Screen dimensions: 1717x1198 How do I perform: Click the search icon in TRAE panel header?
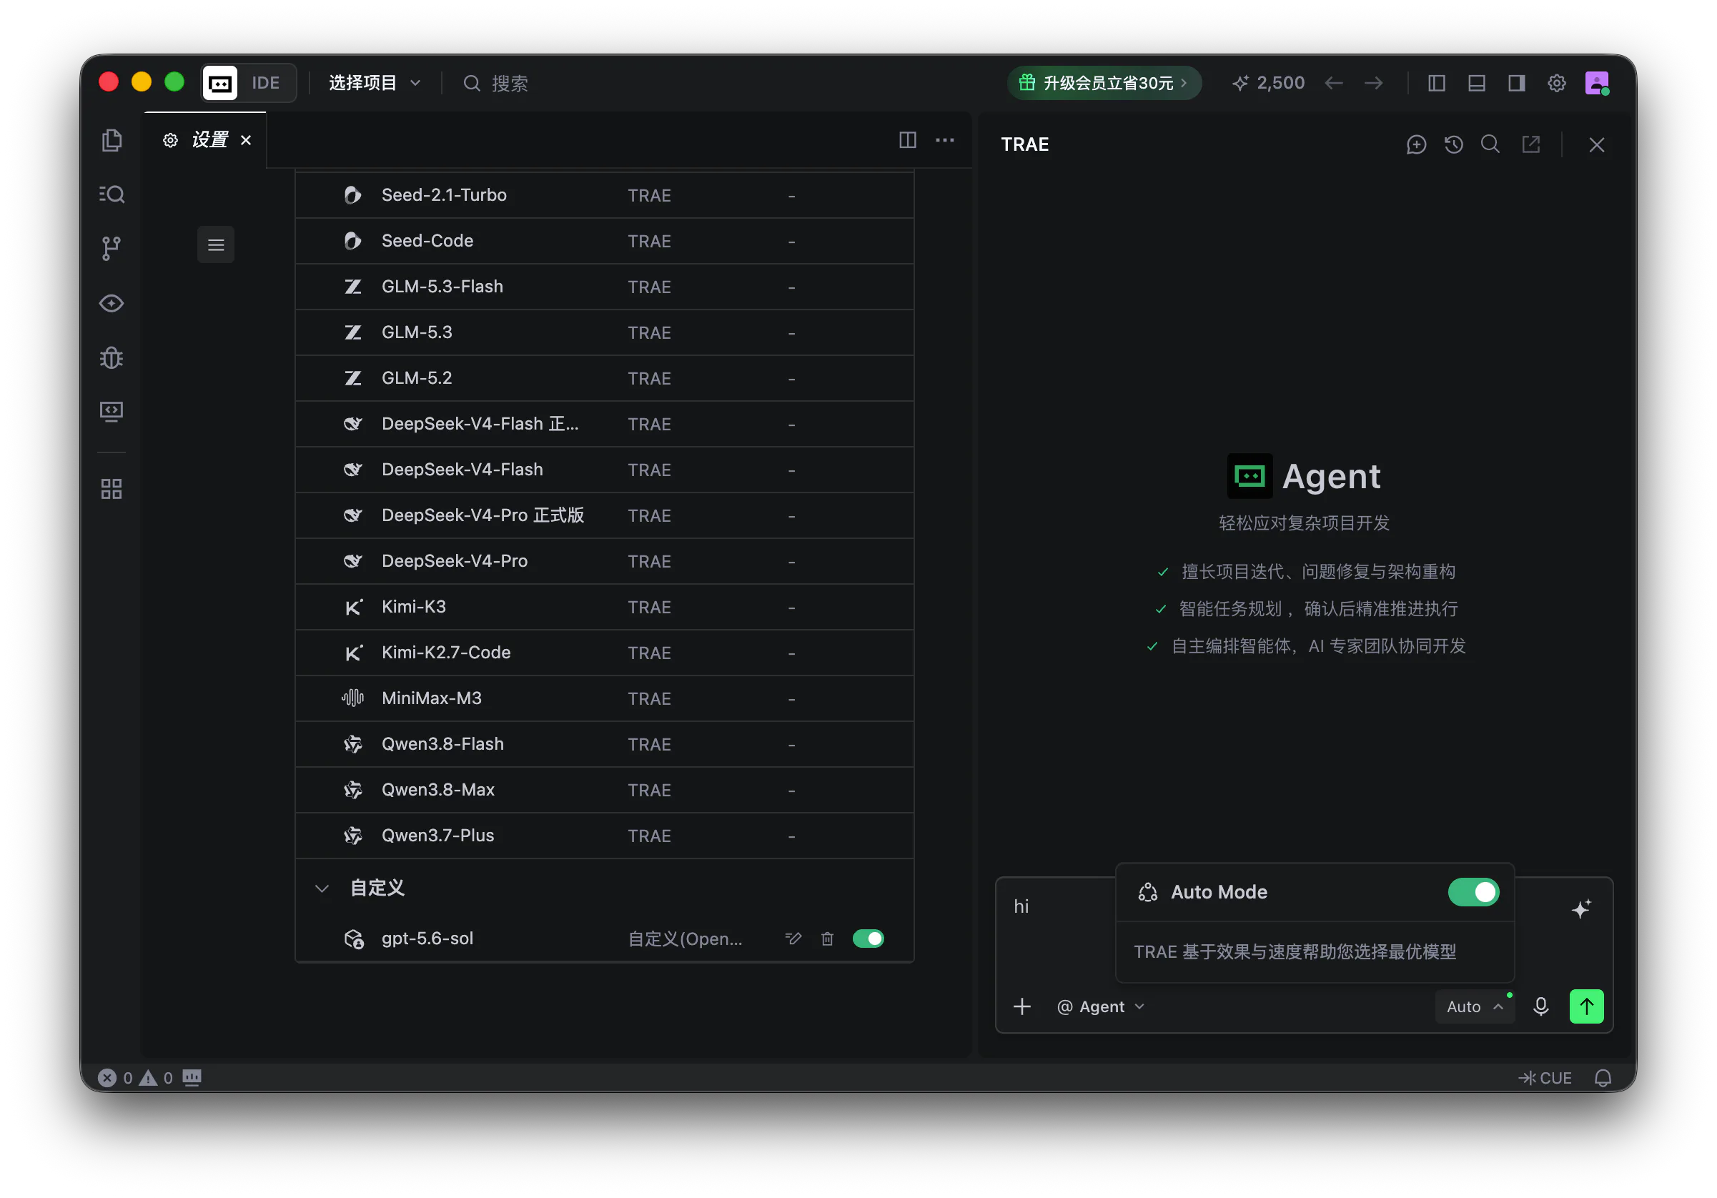click(1490, 144)
